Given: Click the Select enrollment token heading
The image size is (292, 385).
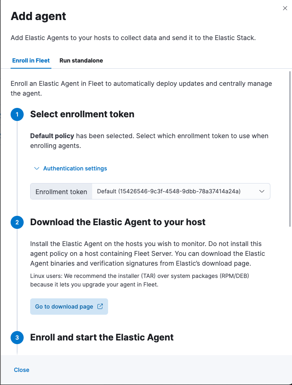Looking at the screenshot, I should pyautogui.click(x=82, y=114).
